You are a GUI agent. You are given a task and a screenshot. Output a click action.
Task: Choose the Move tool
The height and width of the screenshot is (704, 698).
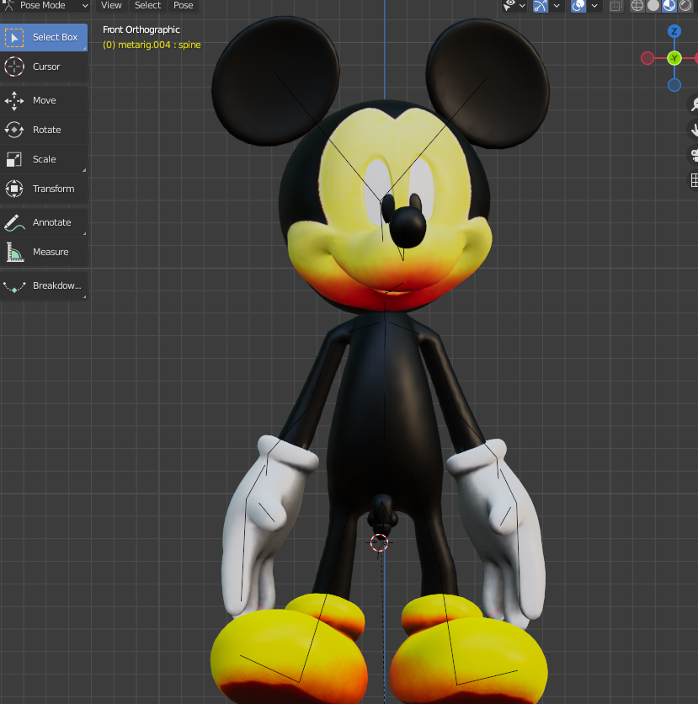(44, 100)
